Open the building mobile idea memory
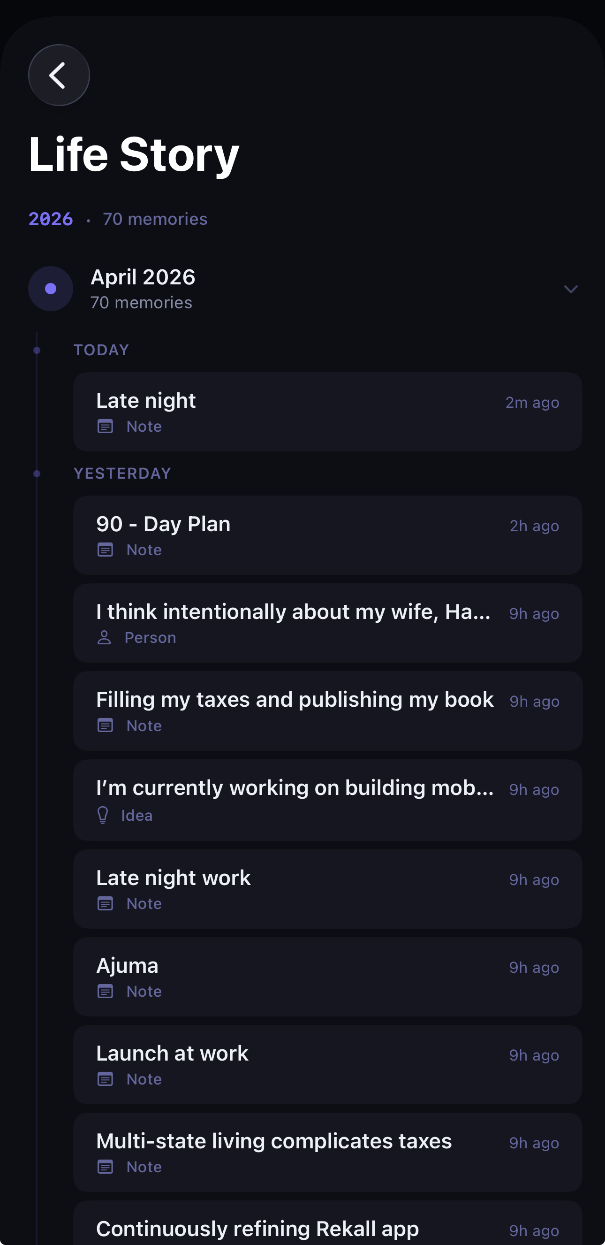Viewport: 605px width, 1245px height. click(327, 799)
